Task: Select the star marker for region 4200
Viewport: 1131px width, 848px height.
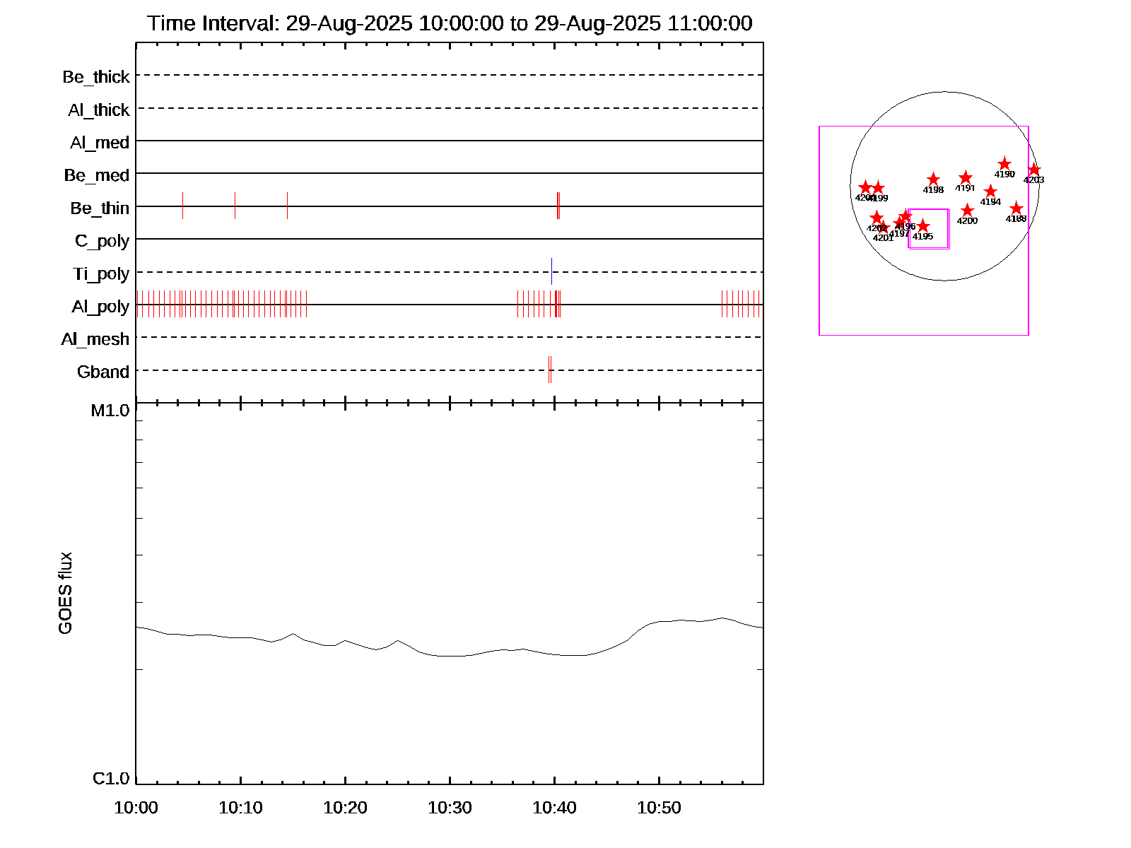Action: [967, 211]
